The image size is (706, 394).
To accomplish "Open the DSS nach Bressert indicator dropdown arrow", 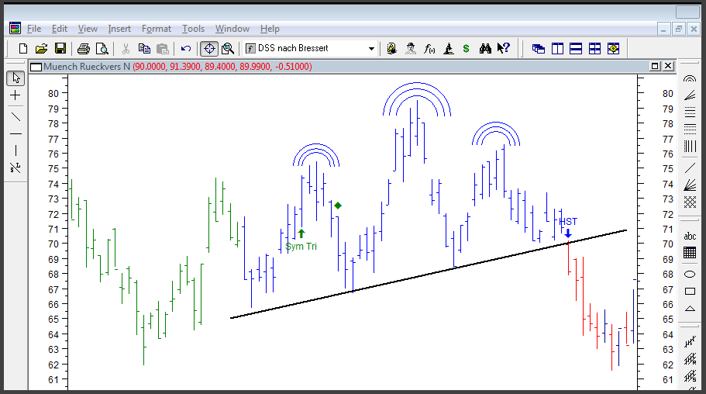I will pyautogui.click(x=371, y=49).
